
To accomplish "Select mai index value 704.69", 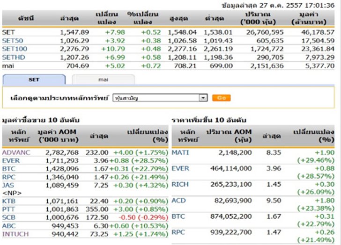I will coord(78,66).
